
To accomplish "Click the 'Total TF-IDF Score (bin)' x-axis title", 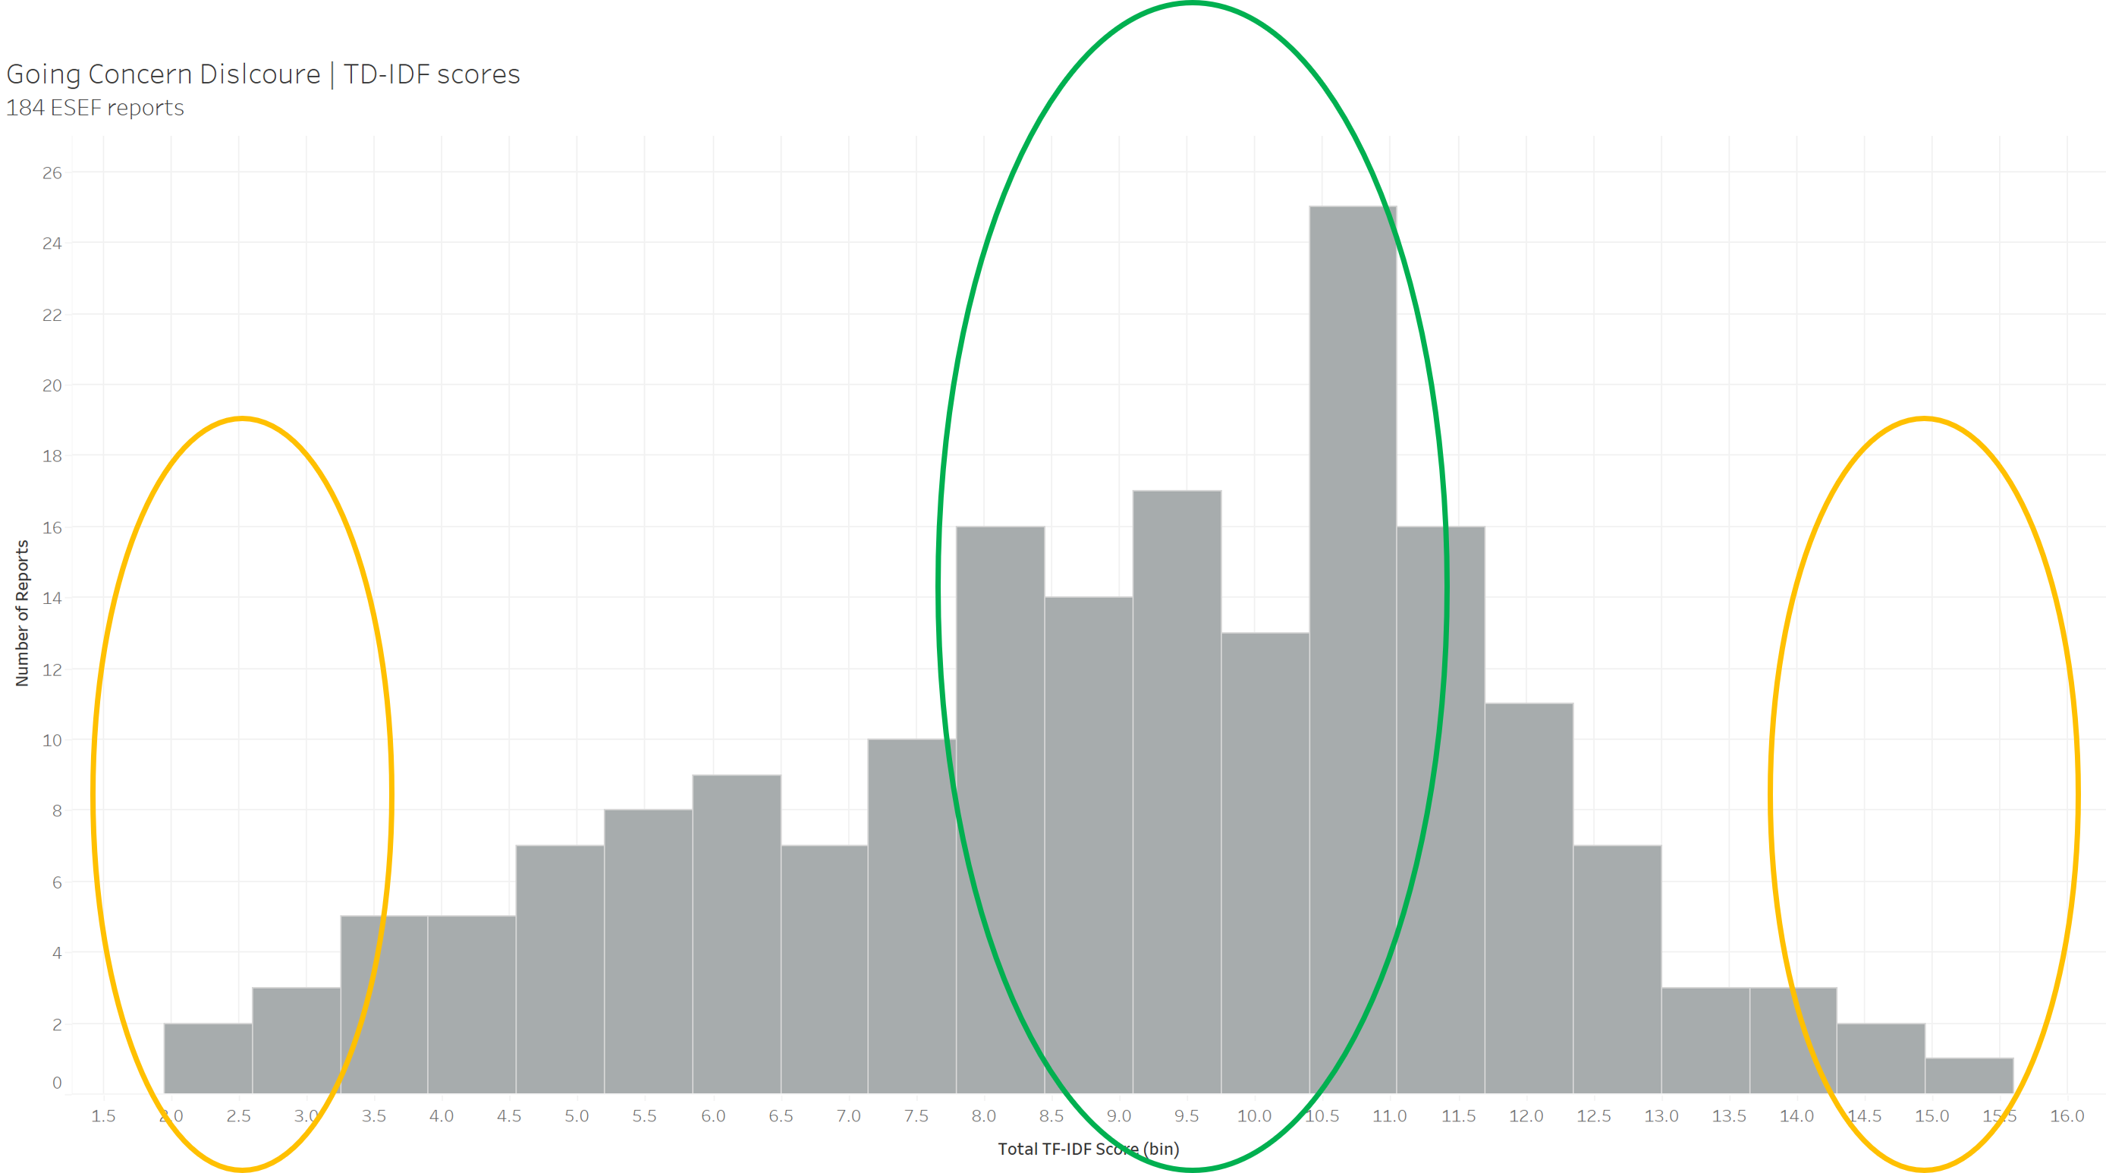I will (1088, 1149).
